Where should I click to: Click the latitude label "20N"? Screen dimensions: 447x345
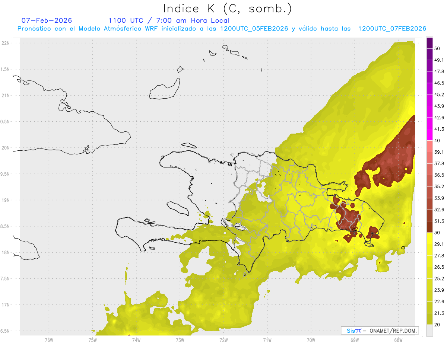[x=6, y=148]
